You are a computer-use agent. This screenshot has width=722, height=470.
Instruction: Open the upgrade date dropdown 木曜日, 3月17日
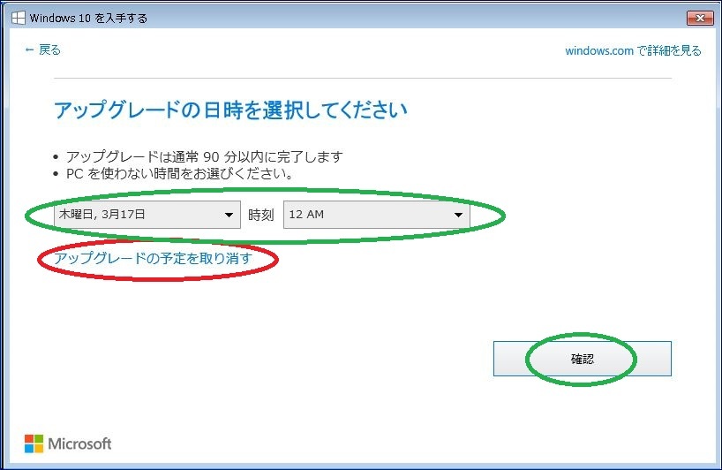tap(147, 215)
